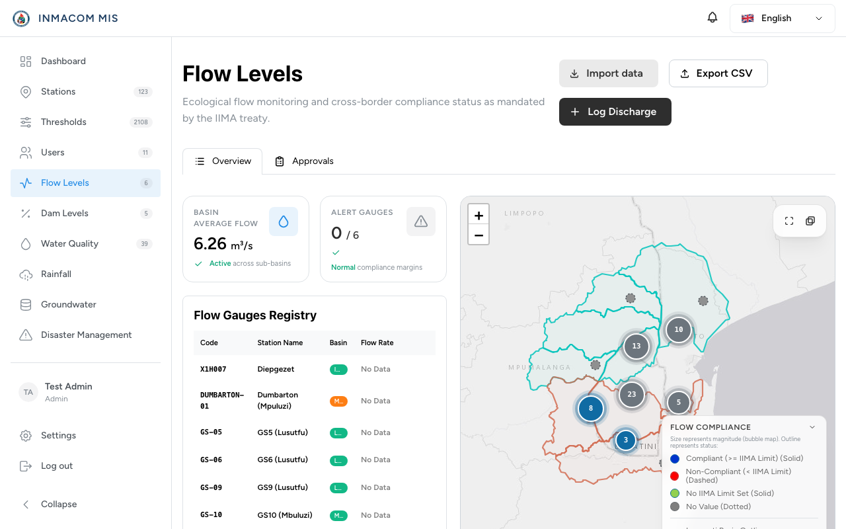Image resolution: width=846 pixels, height=529 pixels.
Task: Click the Thresholds sliders icon in sidebar
Action: click(x=26, y=122)
